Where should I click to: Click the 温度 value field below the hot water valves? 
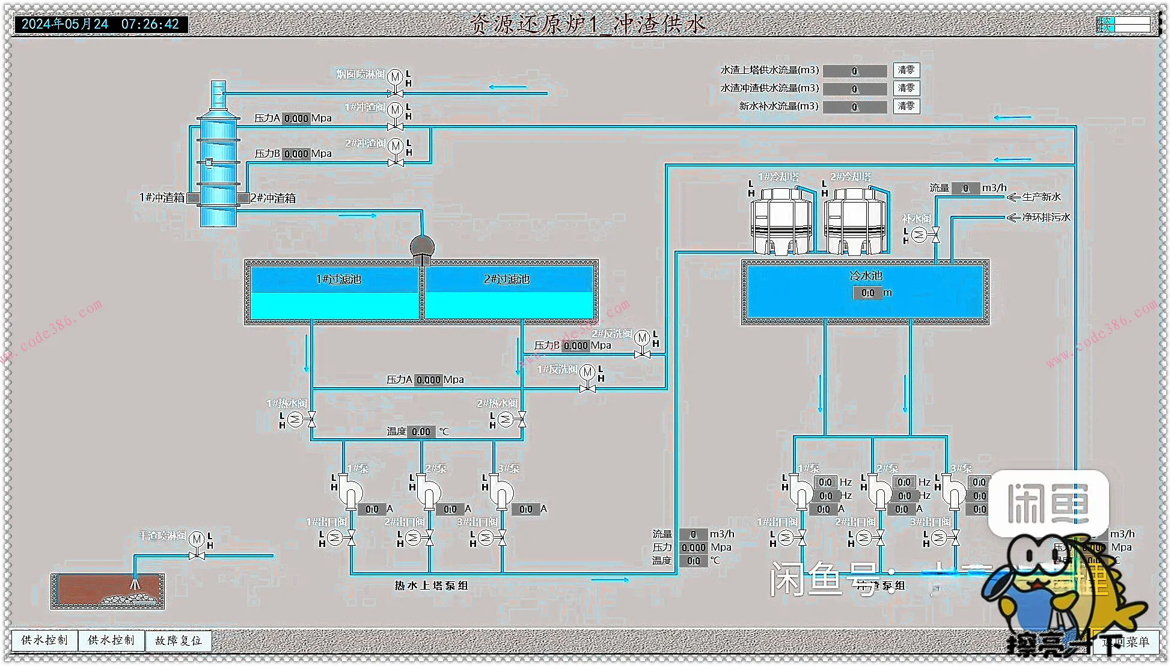click(x=421, y=432)
